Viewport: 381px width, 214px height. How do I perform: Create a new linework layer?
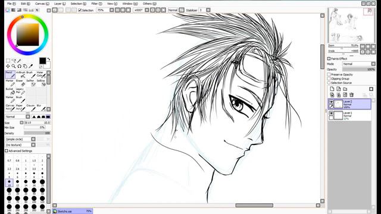pos(339,89)
